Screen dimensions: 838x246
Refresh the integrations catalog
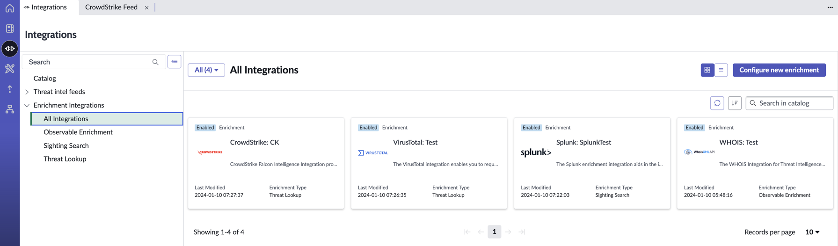(717, 103)
